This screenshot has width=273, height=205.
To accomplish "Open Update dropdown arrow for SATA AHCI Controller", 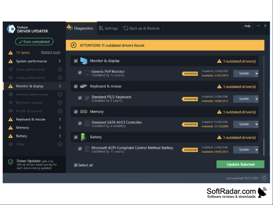I will (257, 124).
